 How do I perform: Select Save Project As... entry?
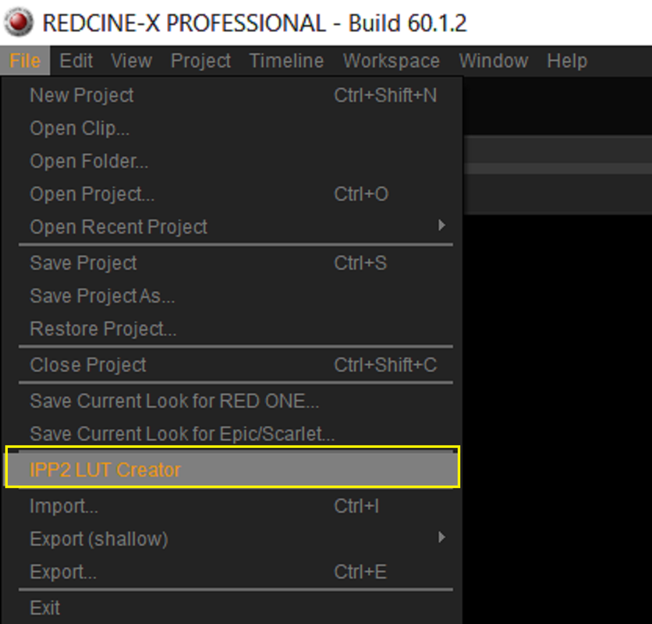[233, 296]
